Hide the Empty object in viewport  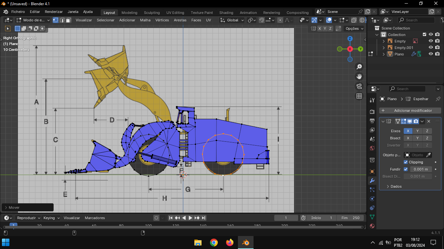click(x=431, y=41)
